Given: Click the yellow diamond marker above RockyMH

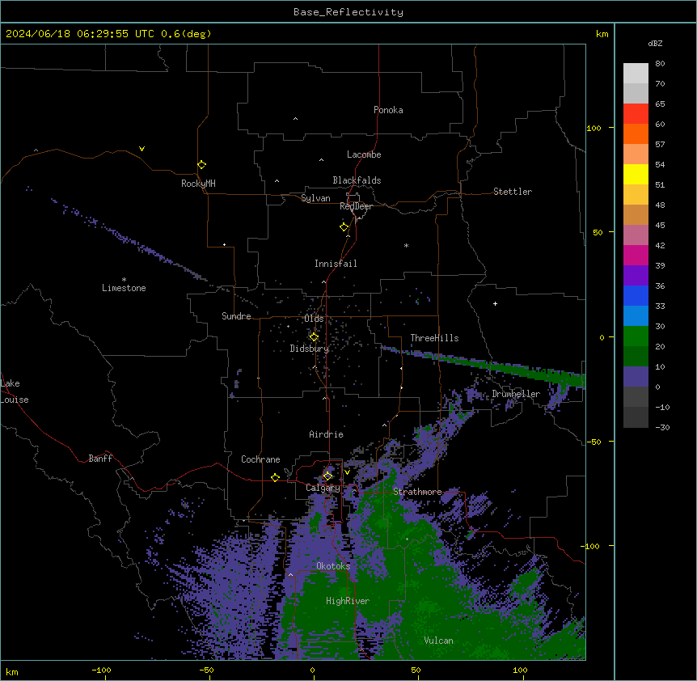Looking at the screenshot, I should tap(201, 165).
